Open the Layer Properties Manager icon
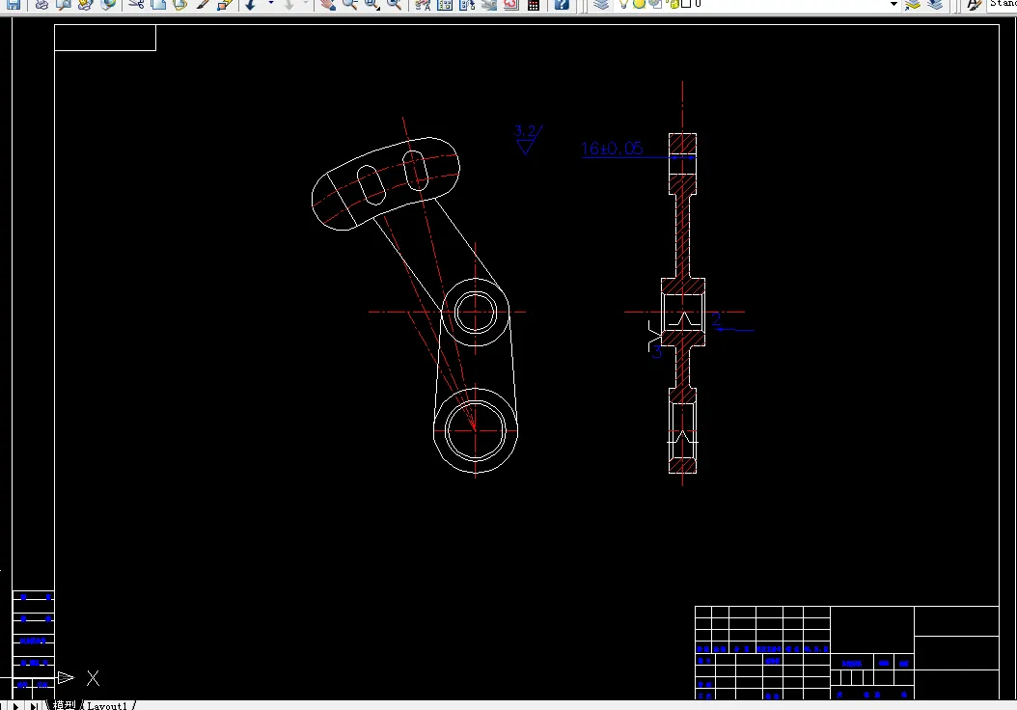Image resolution: width=1017 pixels, height=710 pixels. coord(602,5)
